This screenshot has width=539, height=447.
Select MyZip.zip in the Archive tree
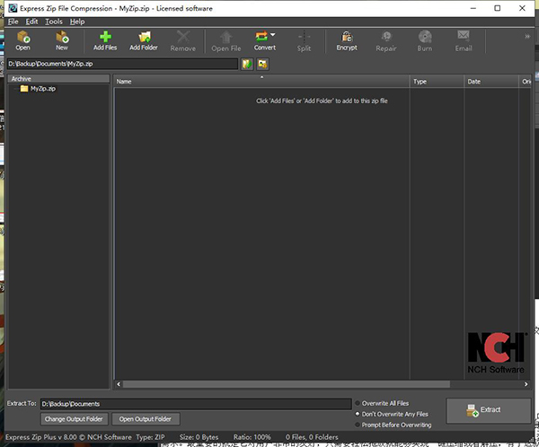(x=42, y=89)
